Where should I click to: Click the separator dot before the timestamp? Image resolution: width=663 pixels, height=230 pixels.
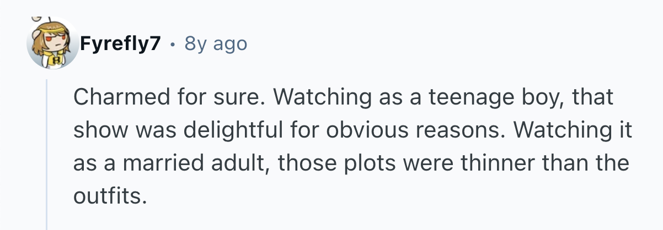click(x=174, y=44)
